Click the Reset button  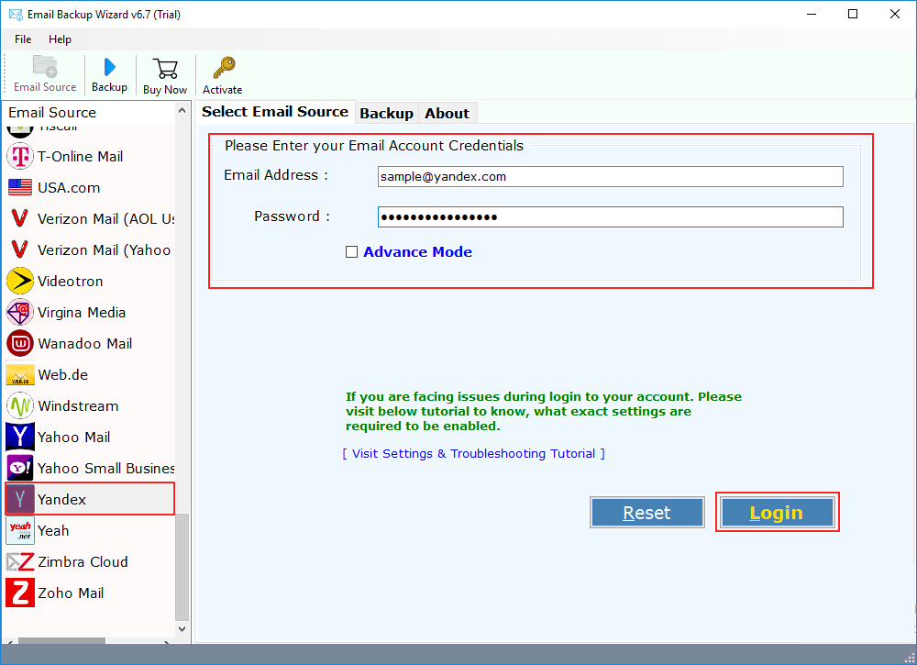646,513
